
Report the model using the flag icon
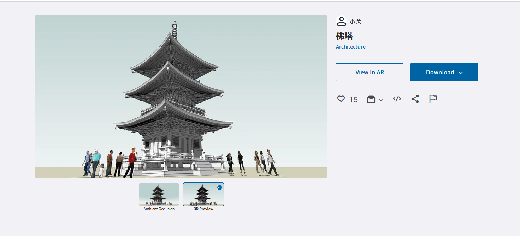tap(433, 99)
